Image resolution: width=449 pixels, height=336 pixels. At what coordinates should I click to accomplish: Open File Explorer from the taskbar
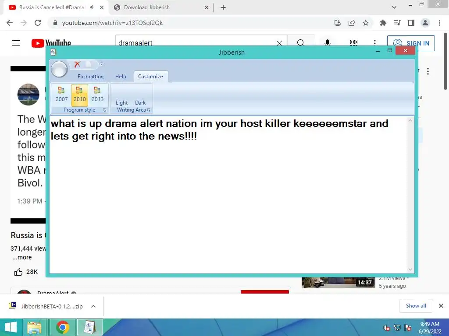click(x=34, y=327)
